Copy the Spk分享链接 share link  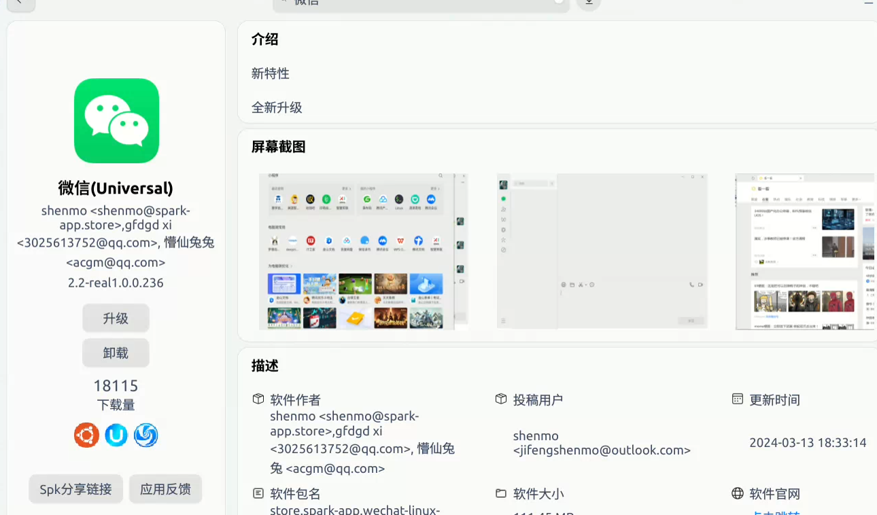click(75, 489)
